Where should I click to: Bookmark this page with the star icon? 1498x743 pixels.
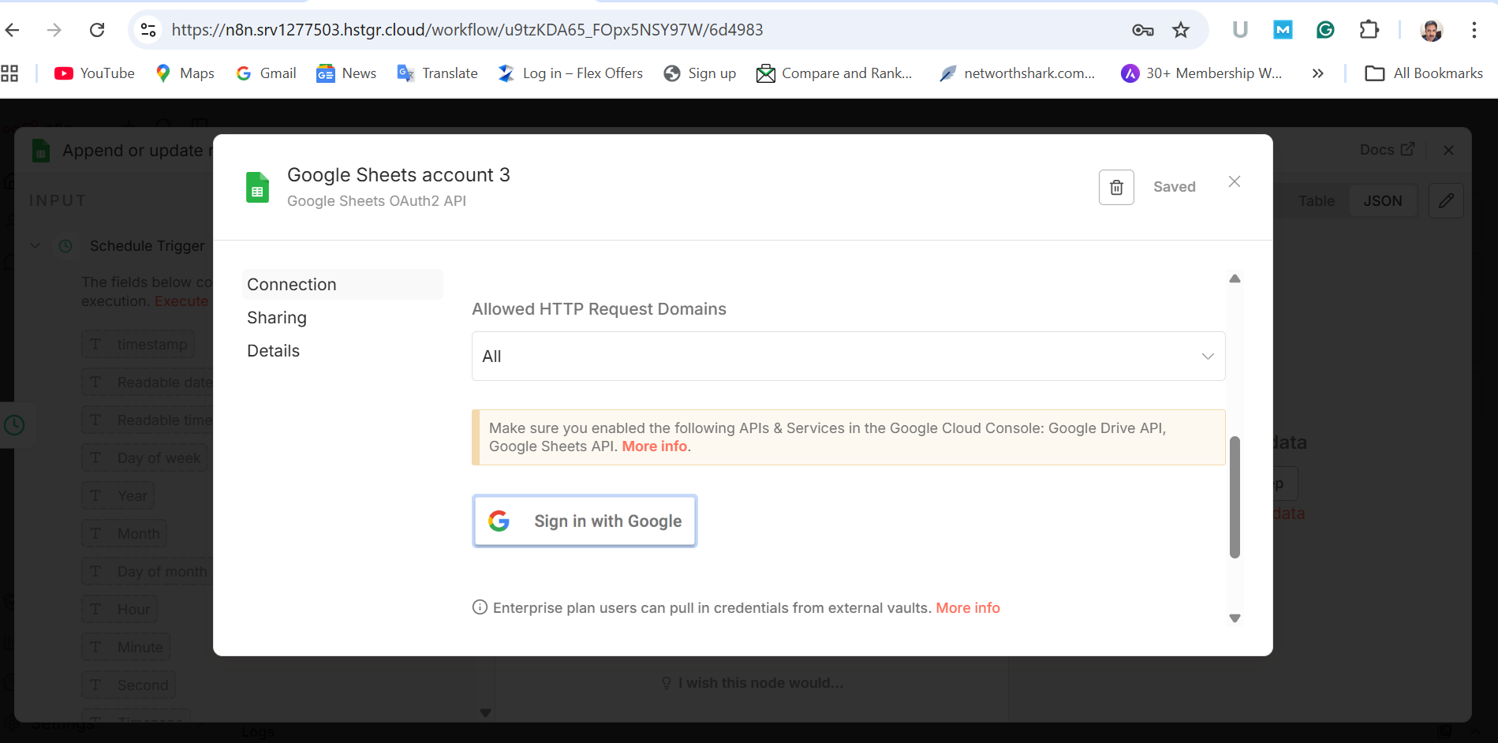(x=1181, y=30)
